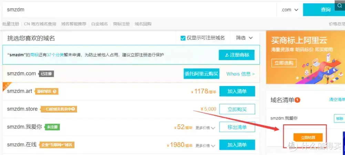Click the magnifier search icon at top right
345x155 pixels.
coord(339,6)
